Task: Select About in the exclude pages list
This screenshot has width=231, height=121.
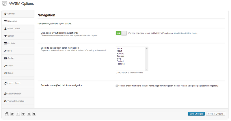Action: pyautogui.click(x=119, y=51)
